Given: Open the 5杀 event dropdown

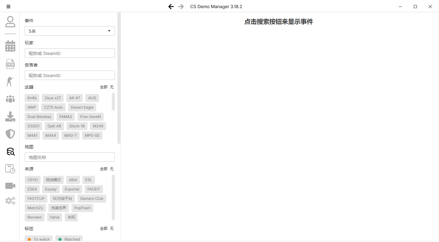Looking at the screenshot, I should 70,31.
